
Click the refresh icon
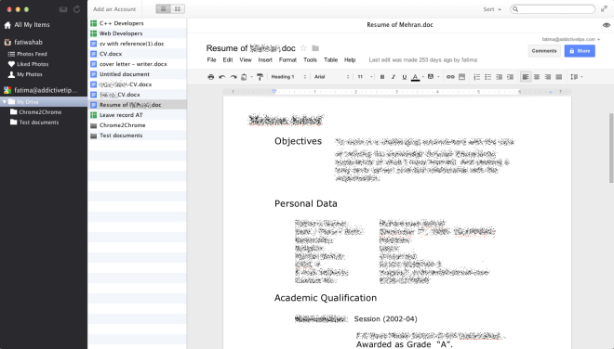76,9
